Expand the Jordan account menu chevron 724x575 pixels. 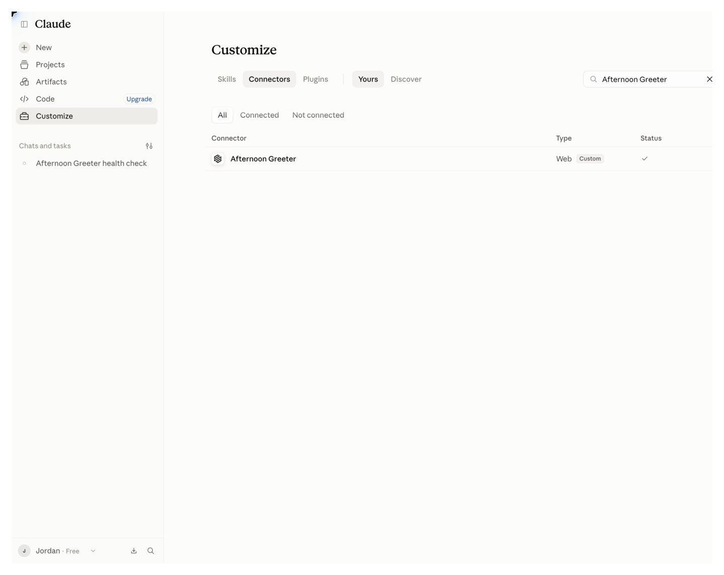pos(93,551)
